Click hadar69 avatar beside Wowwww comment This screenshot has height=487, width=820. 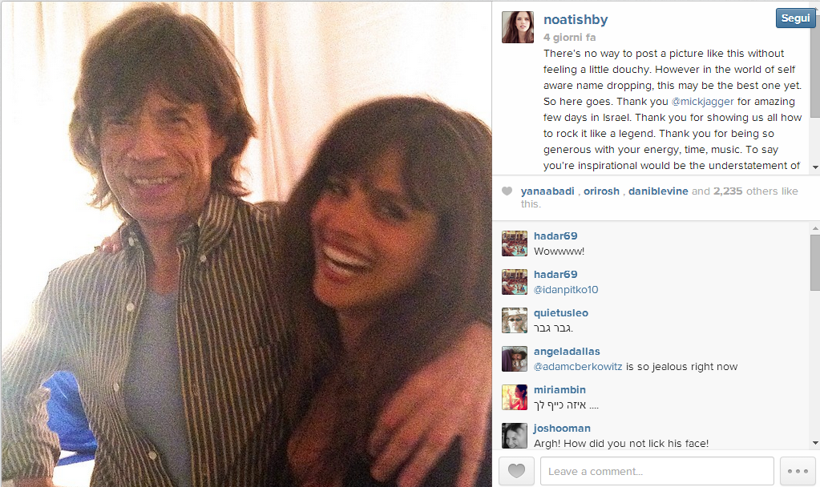pyautogui.click(x=515, y=243)
